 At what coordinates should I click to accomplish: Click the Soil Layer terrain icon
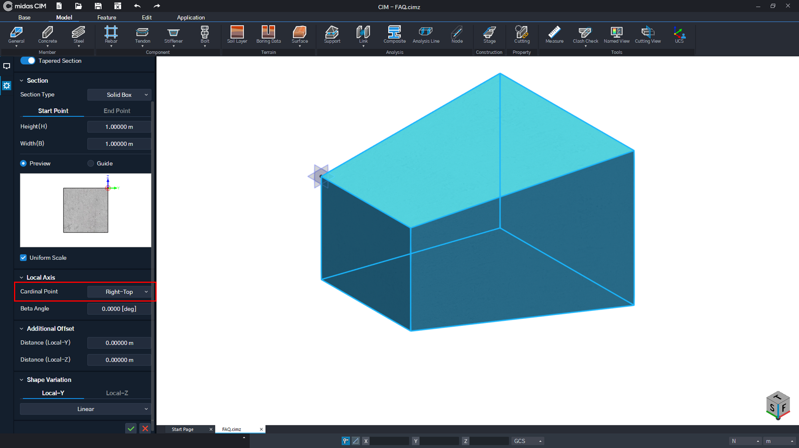click(x=237, y=35)
